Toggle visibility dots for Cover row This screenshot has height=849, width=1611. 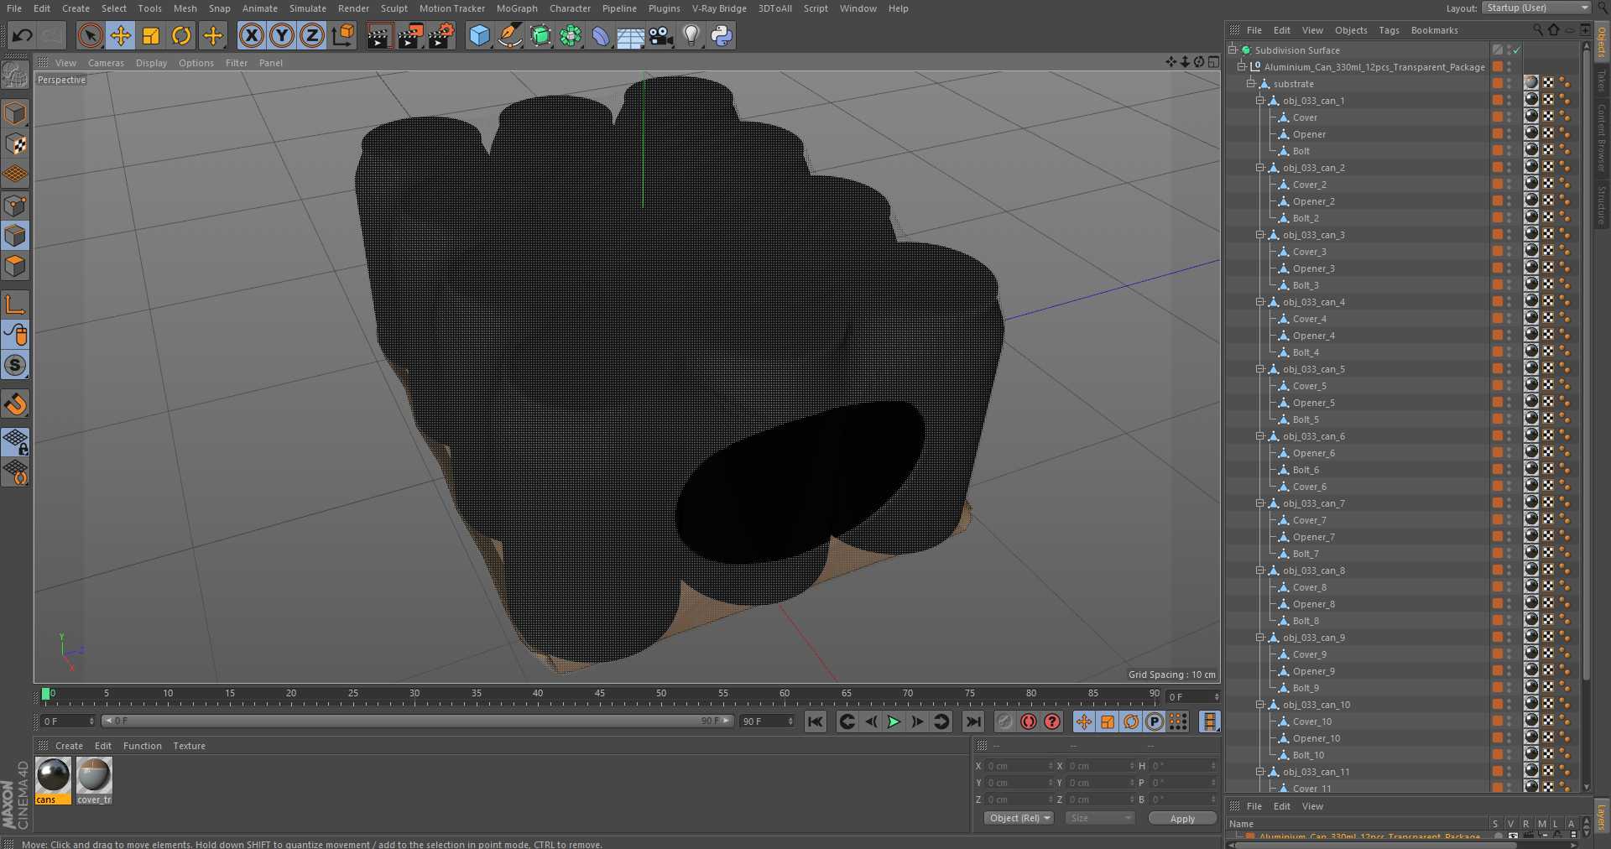(x=1509, y=117)
